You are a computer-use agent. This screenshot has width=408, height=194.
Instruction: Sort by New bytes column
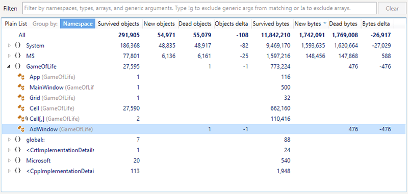(x=308, y=23)
